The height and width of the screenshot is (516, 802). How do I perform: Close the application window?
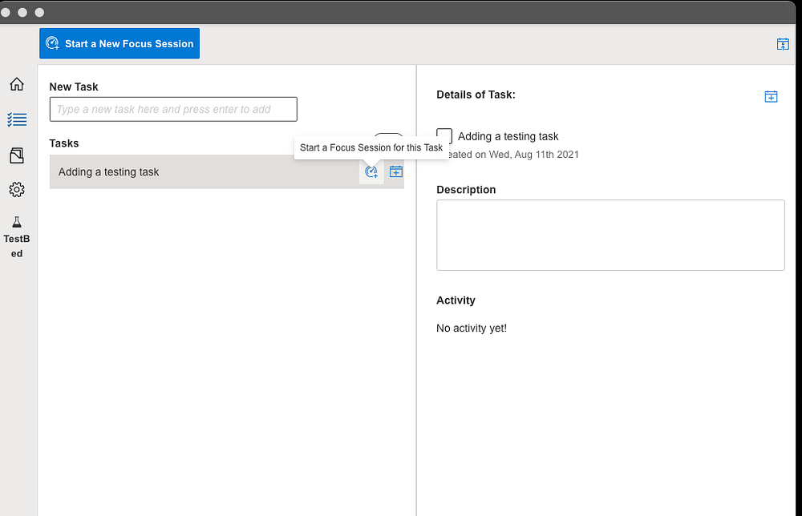click(x=5, y=13)
